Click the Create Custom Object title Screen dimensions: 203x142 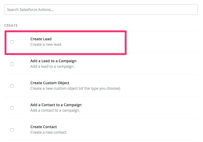pyautogui.click(x=50, y=83)
